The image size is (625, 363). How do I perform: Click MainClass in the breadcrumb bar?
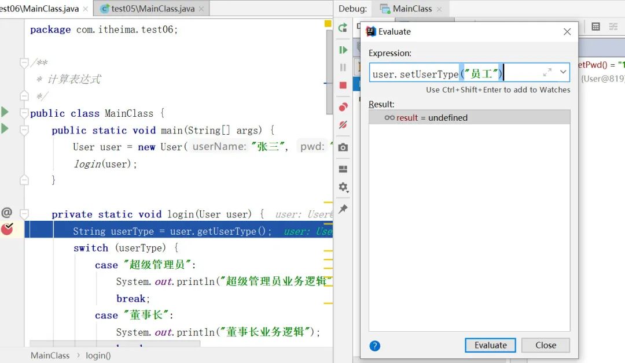[50, 355]
